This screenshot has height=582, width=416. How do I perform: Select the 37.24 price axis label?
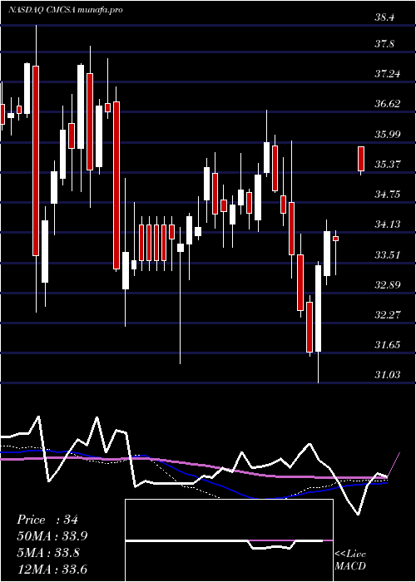coord(387,74)
